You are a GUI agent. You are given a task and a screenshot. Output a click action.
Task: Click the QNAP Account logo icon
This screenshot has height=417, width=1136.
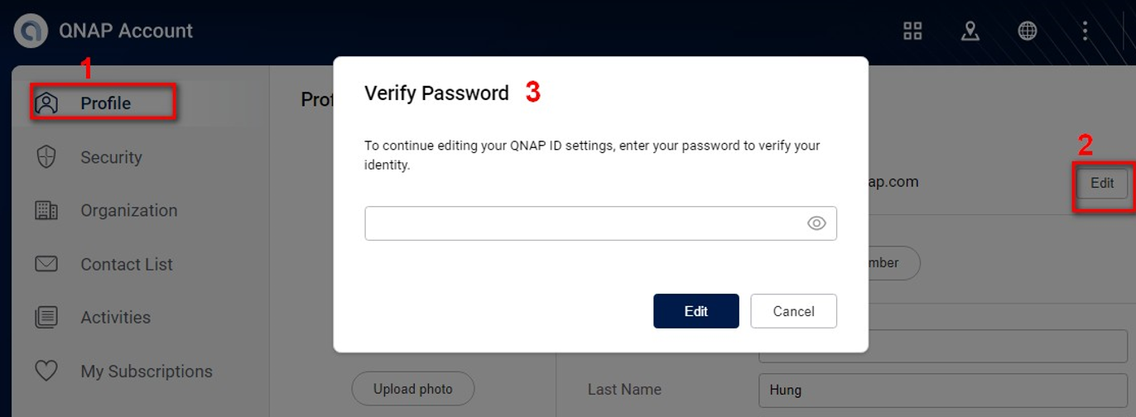point(31,31)
